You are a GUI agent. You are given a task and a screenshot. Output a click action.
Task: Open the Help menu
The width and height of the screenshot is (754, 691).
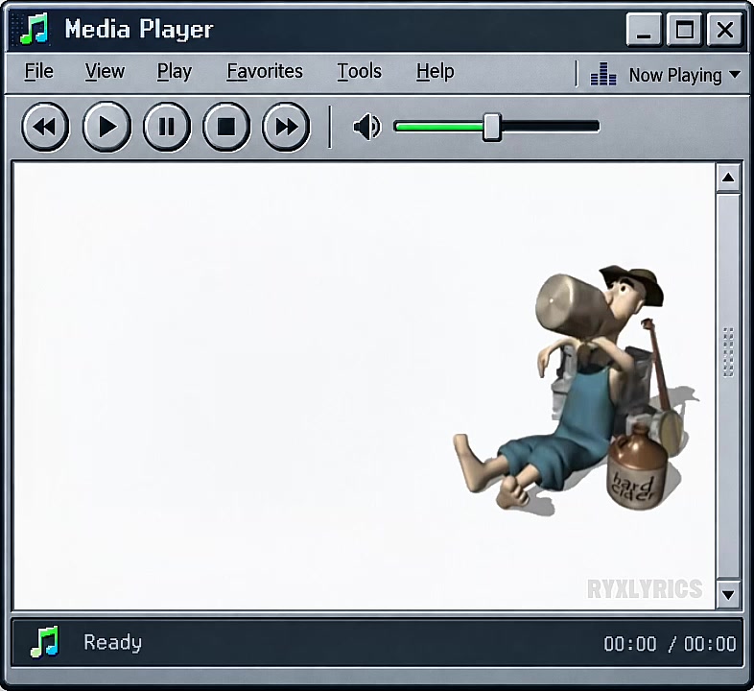tap(435, 72)
